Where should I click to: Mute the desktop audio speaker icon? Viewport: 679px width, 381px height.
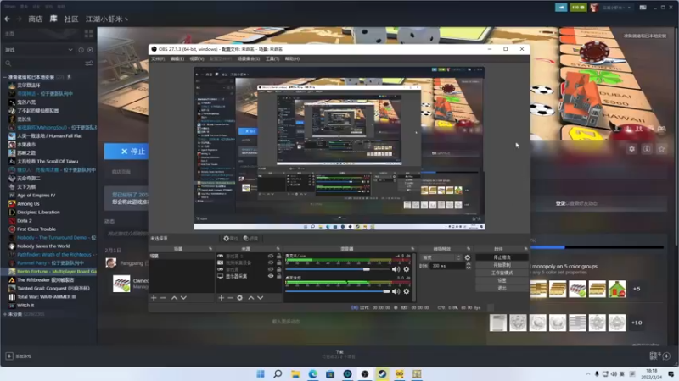tap(396, 291)
